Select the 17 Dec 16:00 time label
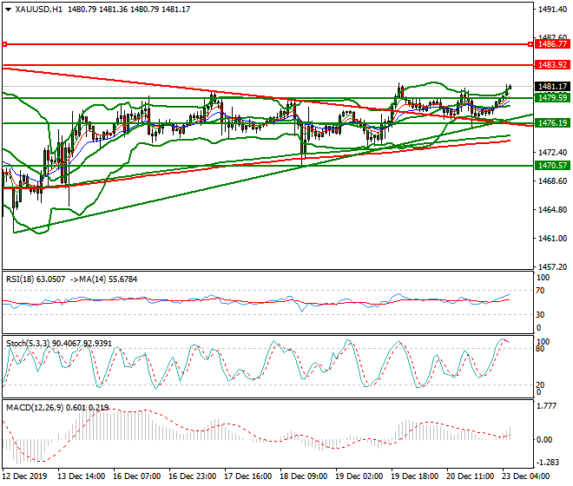Viewport: 573px width, 486px height. click(x=248, y=476)
